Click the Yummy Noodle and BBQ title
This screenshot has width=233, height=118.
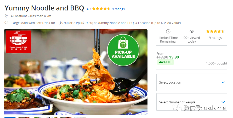point(44,8)
